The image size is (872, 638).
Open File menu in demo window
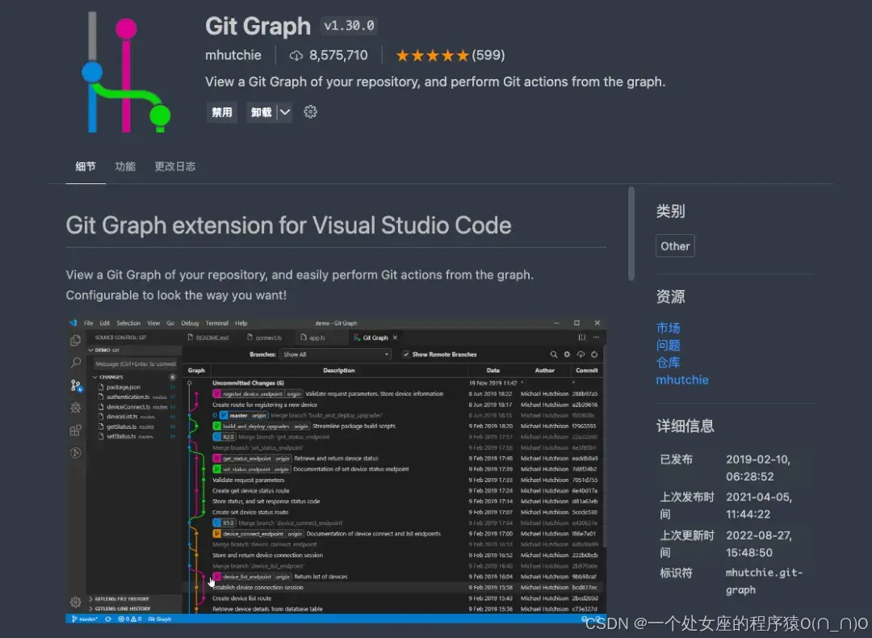pos(89,323)
